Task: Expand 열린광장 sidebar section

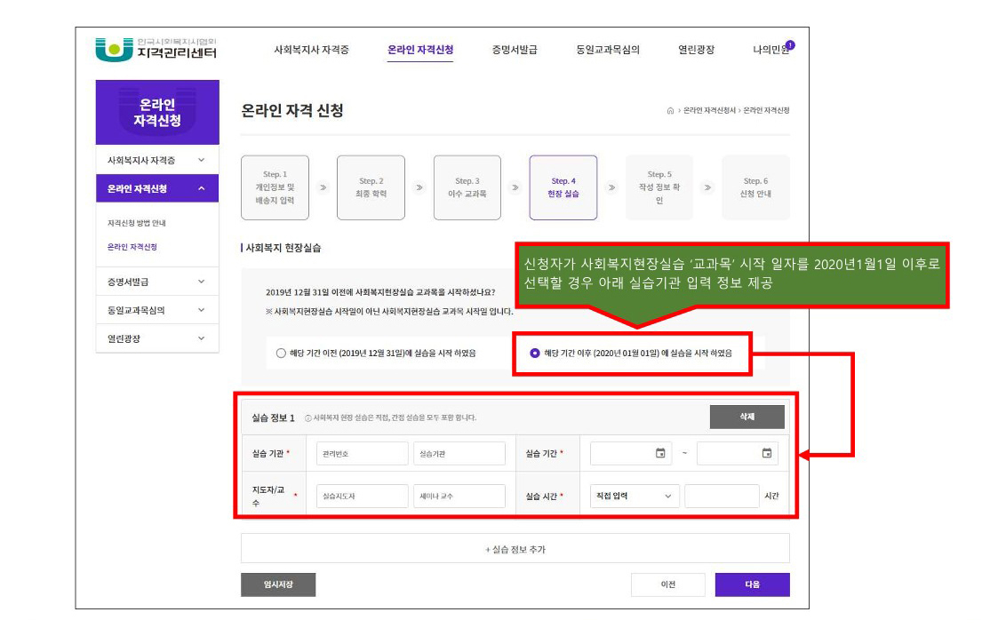Action: [157, 339]
